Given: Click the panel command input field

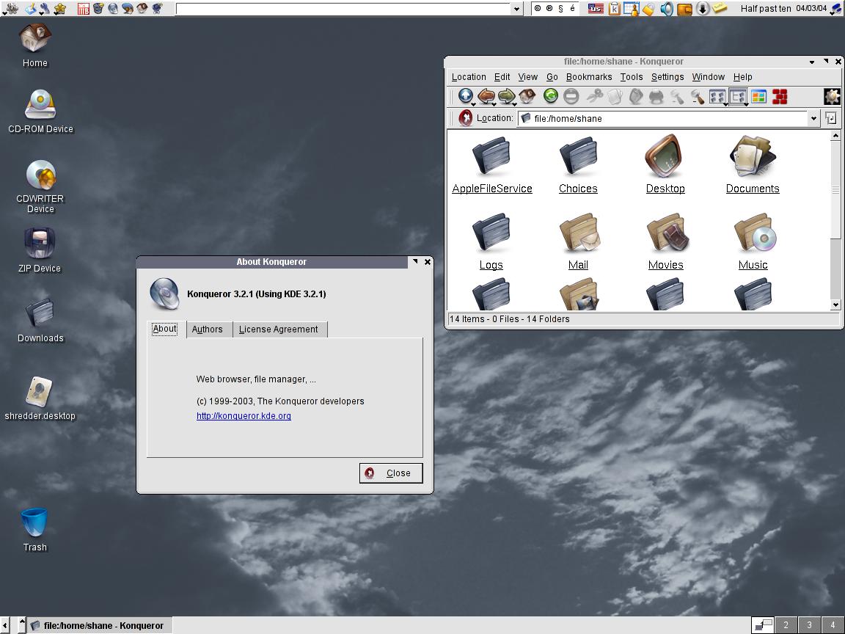Looking at the screenshot, I should pos(343,9).
